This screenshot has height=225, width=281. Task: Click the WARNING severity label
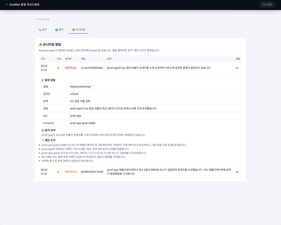tap(71, 172)
